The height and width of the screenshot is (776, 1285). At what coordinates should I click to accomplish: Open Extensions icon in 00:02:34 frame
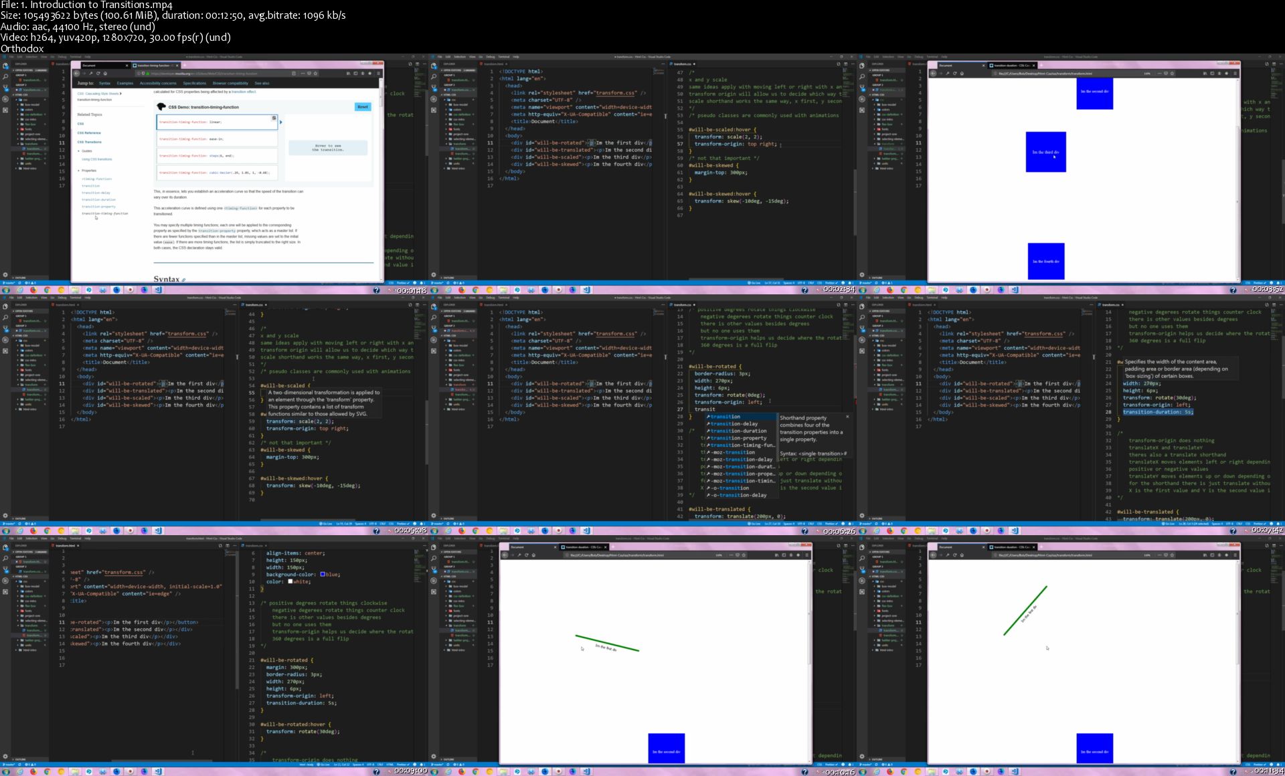tap(434, 109)
